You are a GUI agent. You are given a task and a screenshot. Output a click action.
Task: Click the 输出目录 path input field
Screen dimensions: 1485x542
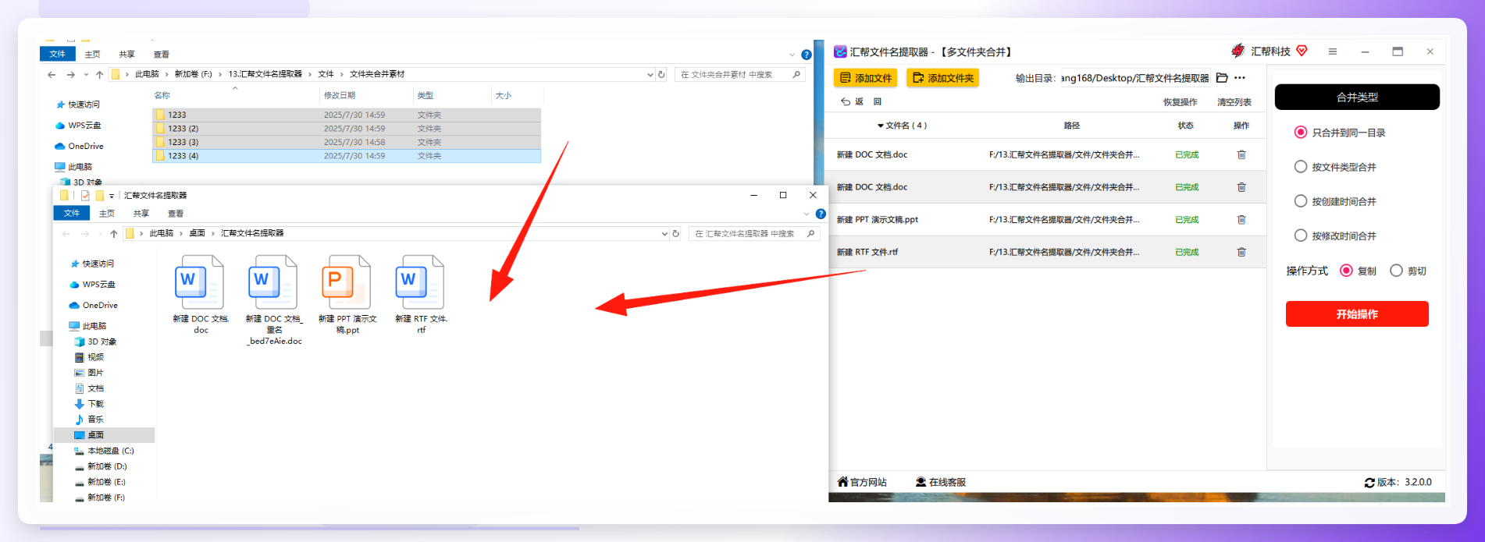[x=1135, y=78]
